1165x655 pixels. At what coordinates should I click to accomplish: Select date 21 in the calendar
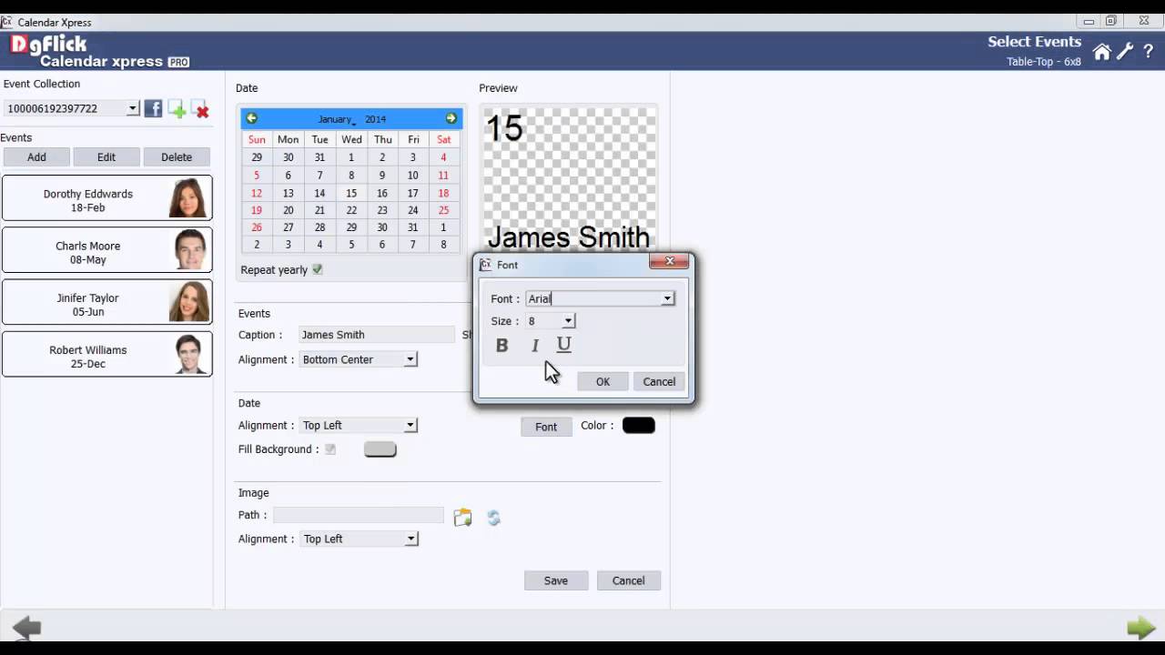(319, 210)
